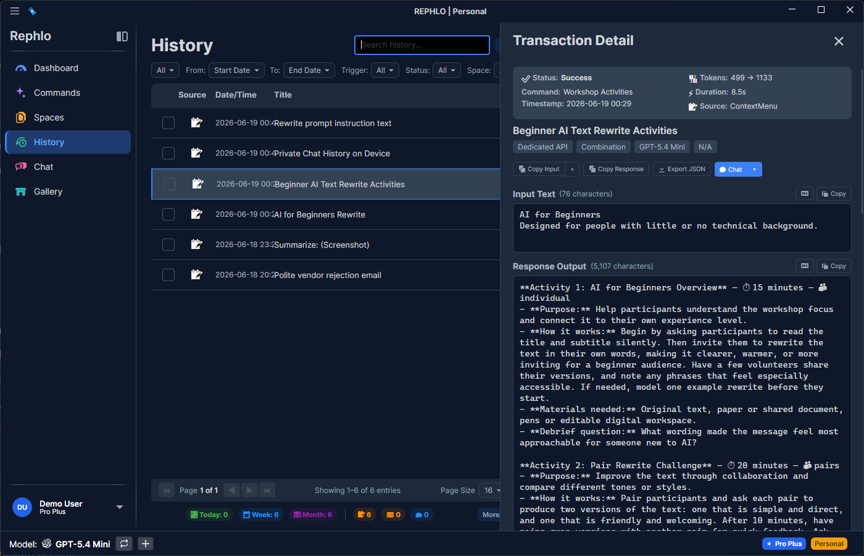
Task: Tick checkbox for Private Chat History on Device
Action: tap(168, 153)
